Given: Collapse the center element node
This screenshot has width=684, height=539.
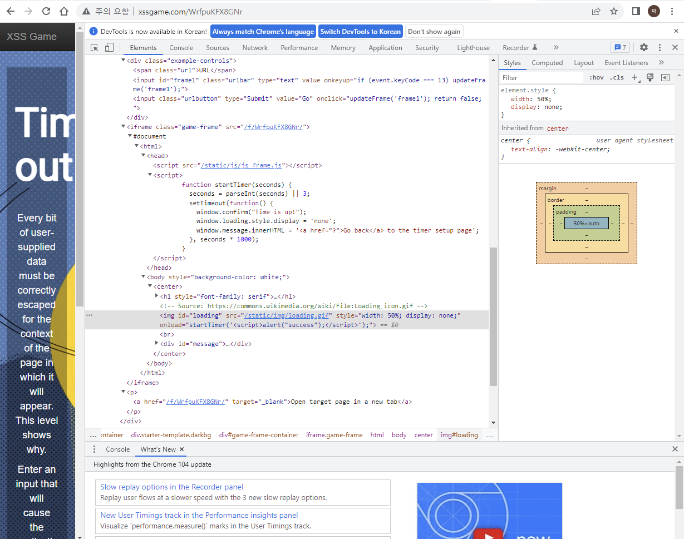Looking at the screenshot, I should pyautogui.click(x=150, y=286).
